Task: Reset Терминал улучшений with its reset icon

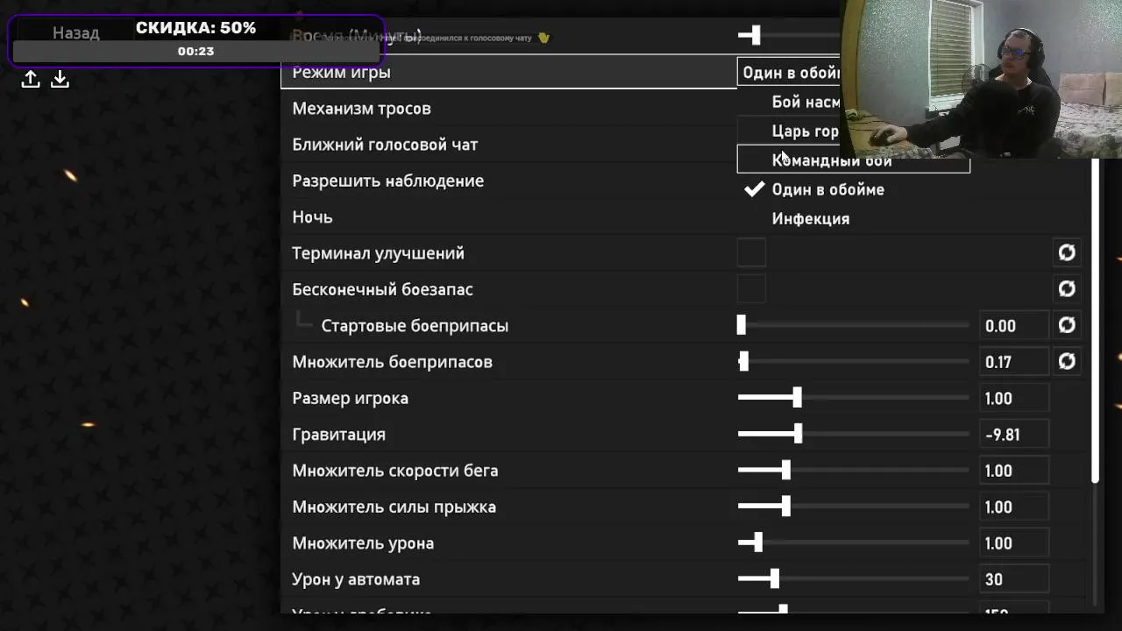Action: (x=1067, y=253)
